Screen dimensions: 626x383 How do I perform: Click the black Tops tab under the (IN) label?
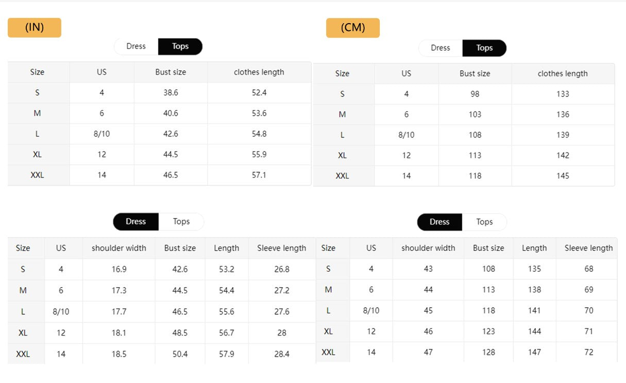(x=180, y=46)
